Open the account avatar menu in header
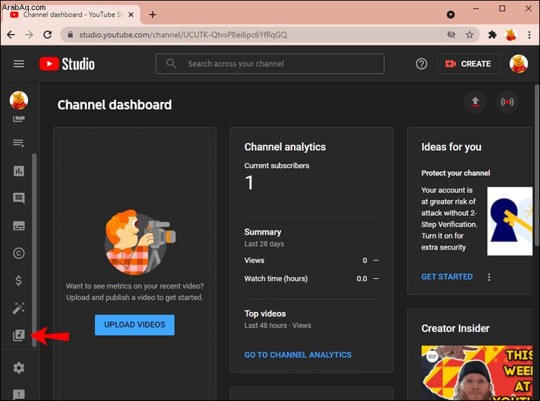Screen dimensions: 540x401 [518, 64]
